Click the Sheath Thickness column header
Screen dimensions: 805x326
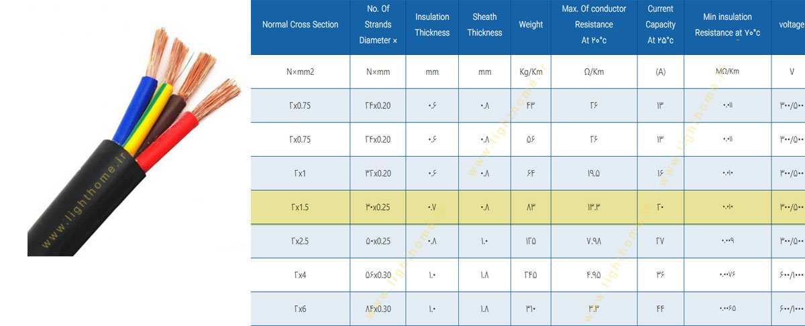click(484, 25)
